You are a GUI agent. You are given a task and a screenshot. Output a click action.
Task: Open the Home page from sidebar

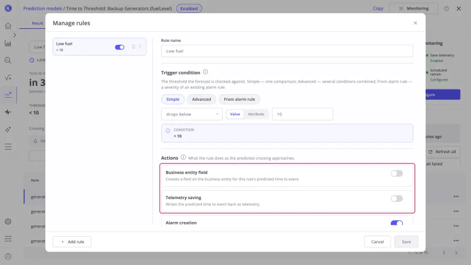(8, 26)
